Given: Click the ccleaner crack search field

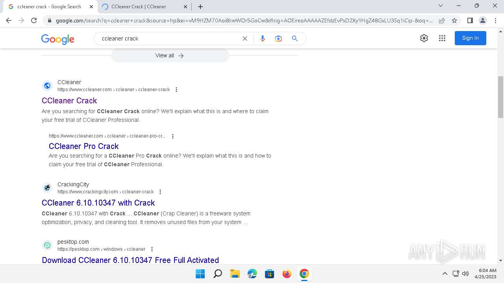Looking at the screenshot, I should coord(169,39).
